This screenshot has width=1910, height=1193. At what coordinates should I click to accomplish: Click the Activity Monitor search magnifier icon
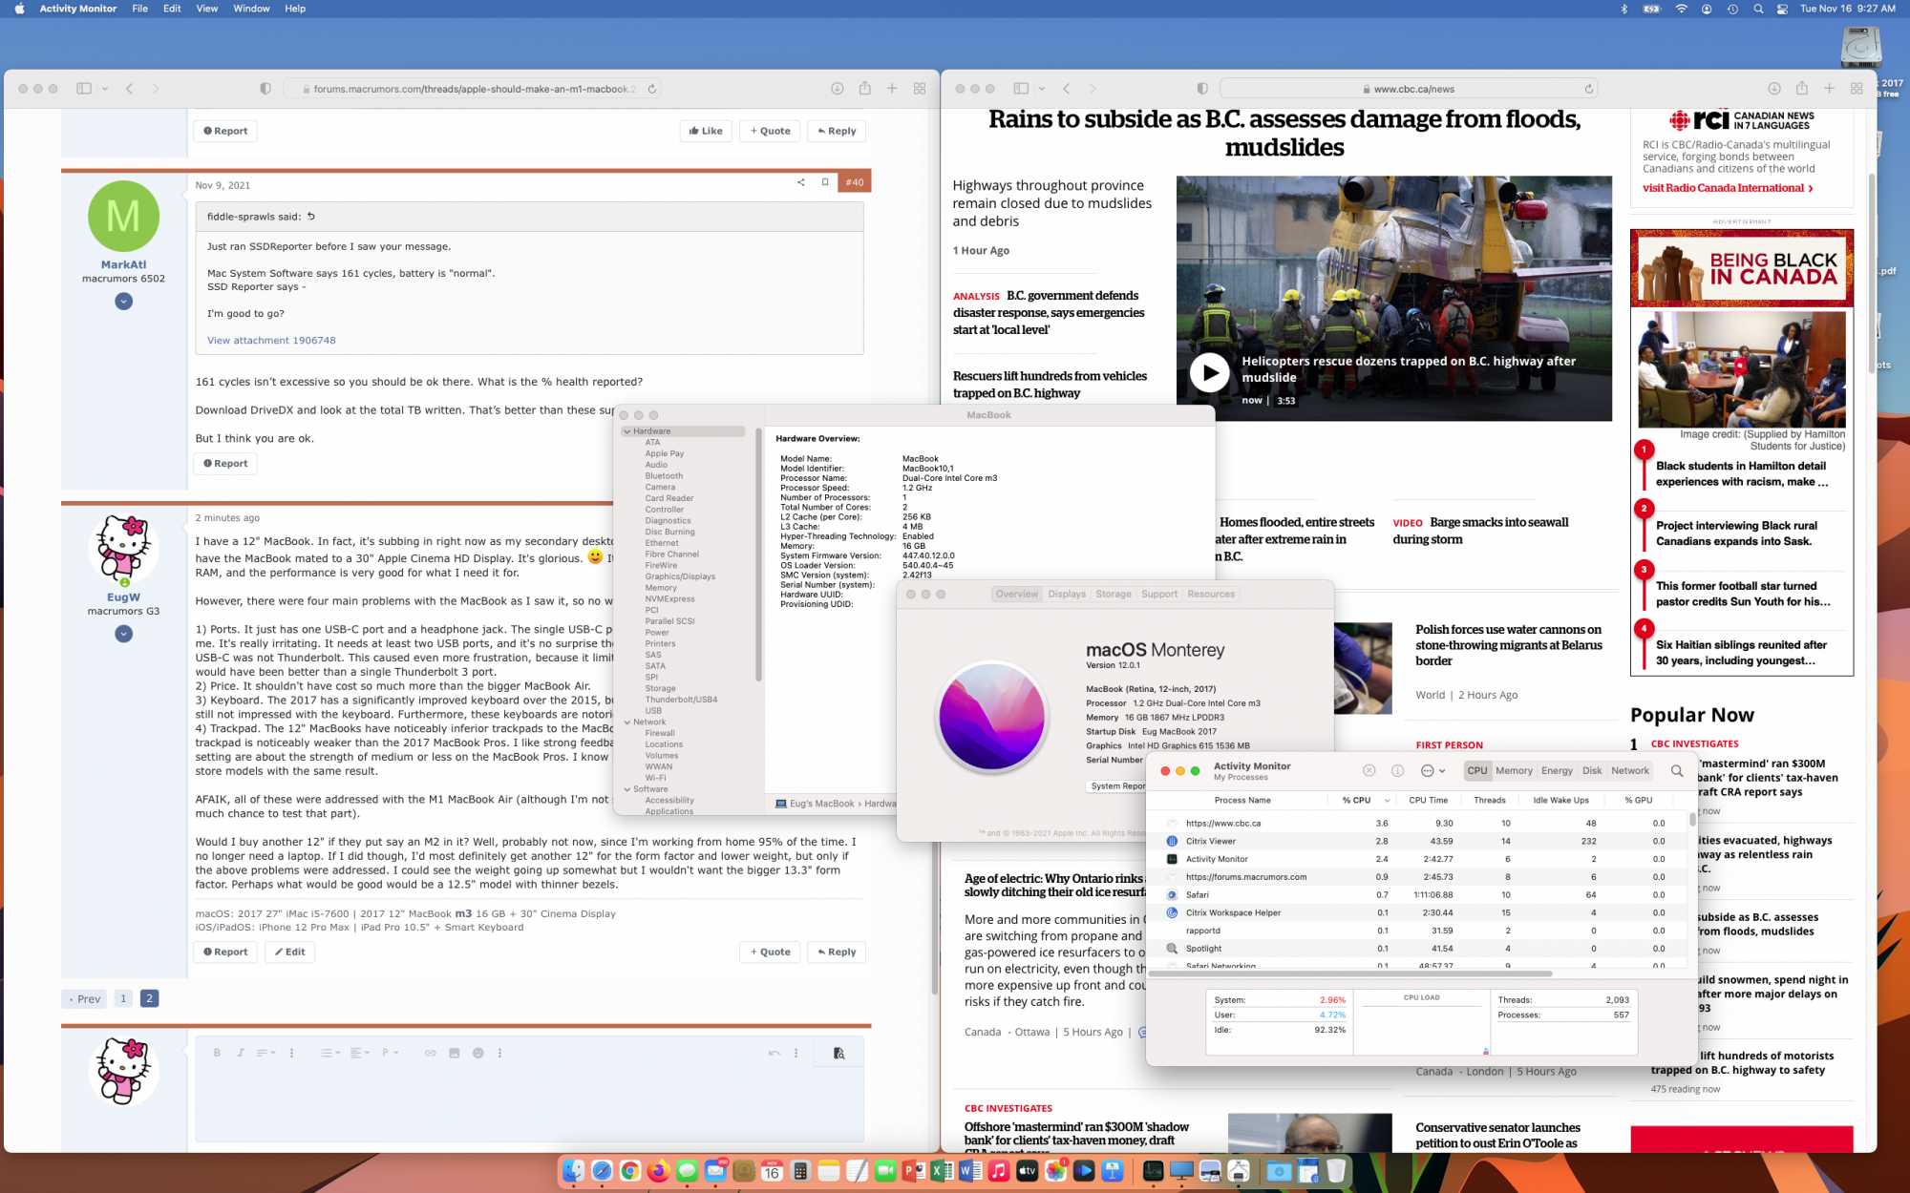(1677, 770)
